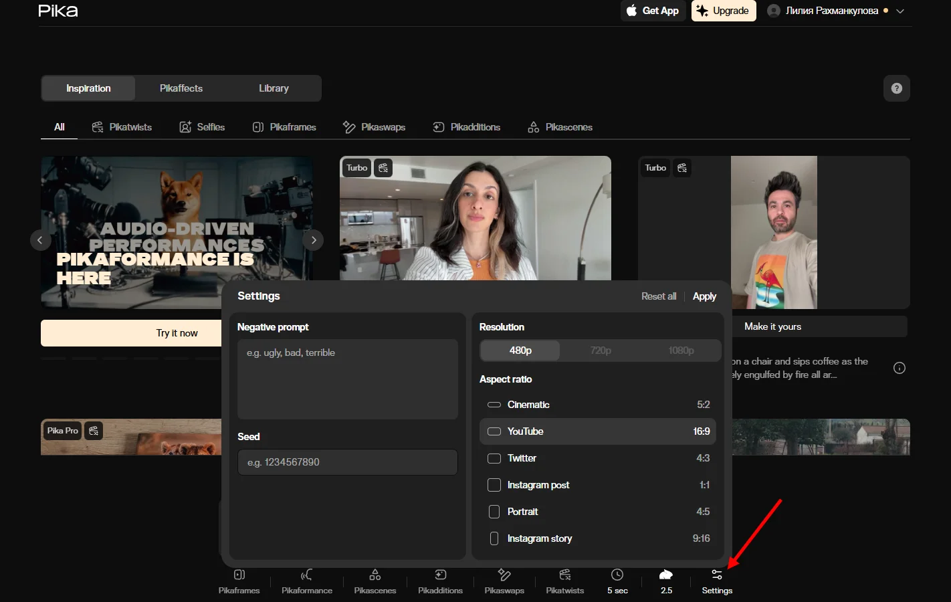The width and height of the screenshot is (951, 602).
Task: Switch to the Library tab
Action: click(x=274, y=88)
